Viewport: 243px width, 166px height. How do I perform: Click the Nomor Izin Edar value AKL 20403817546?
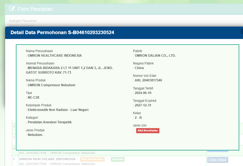pos(148,80)
